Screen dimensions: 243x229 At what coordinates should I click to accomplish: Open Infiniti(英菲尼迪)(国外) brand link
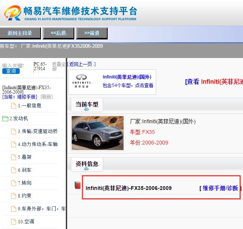tap(127, 77)
